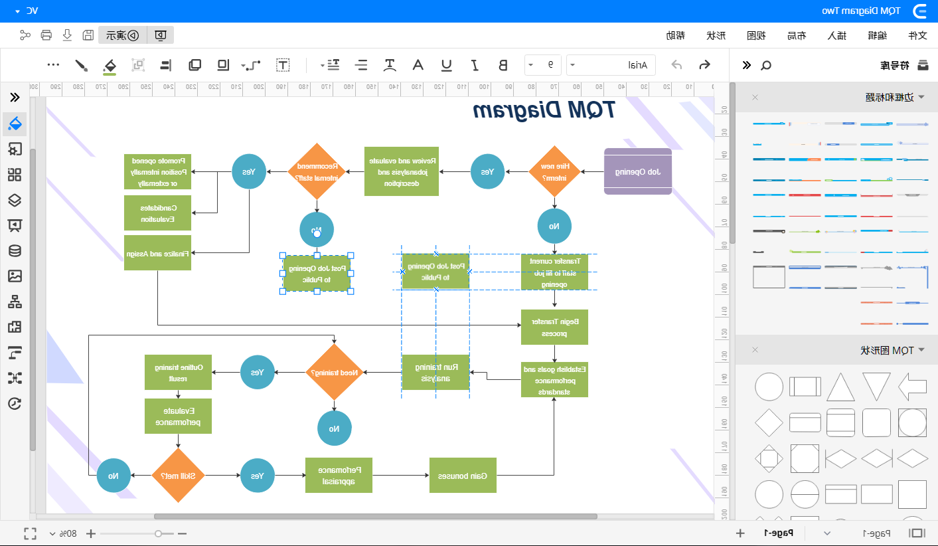
Task: Toggle italic formatting
Action: (475, 65)
